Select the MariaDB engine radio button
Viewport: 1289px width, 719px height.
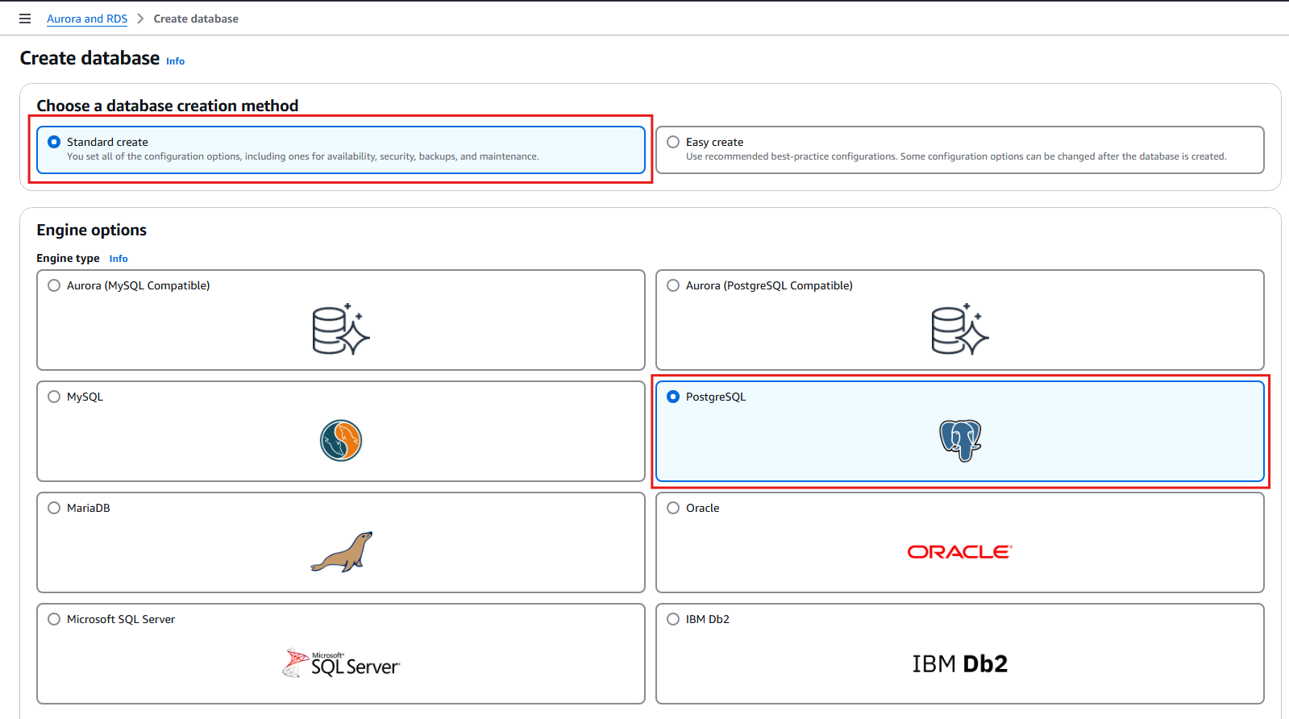point(54,508)
